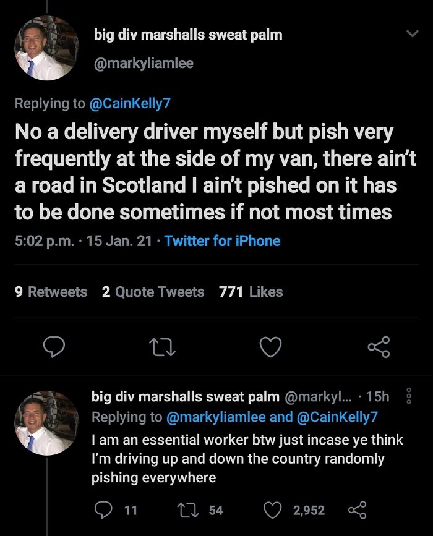The width and height of the screenshot is (433, 536).
Task: Share the follow-up essential worker tweet
Action: tap(358, 510)
